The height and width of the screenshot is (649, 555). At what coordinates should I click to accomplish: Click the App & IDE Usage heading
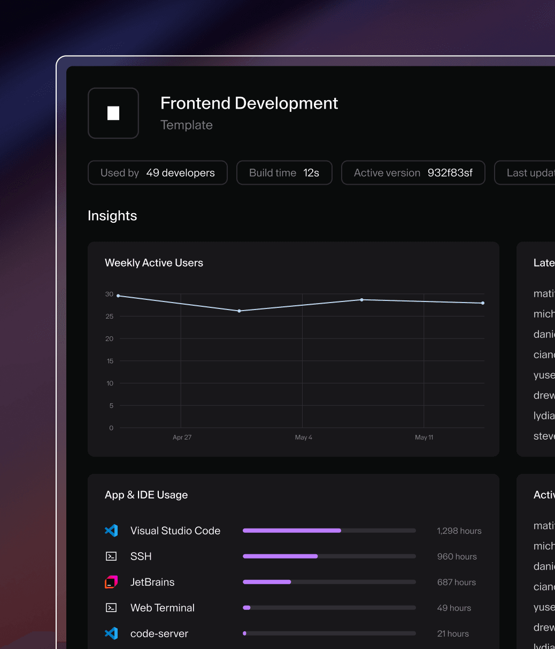pos(147,495)
